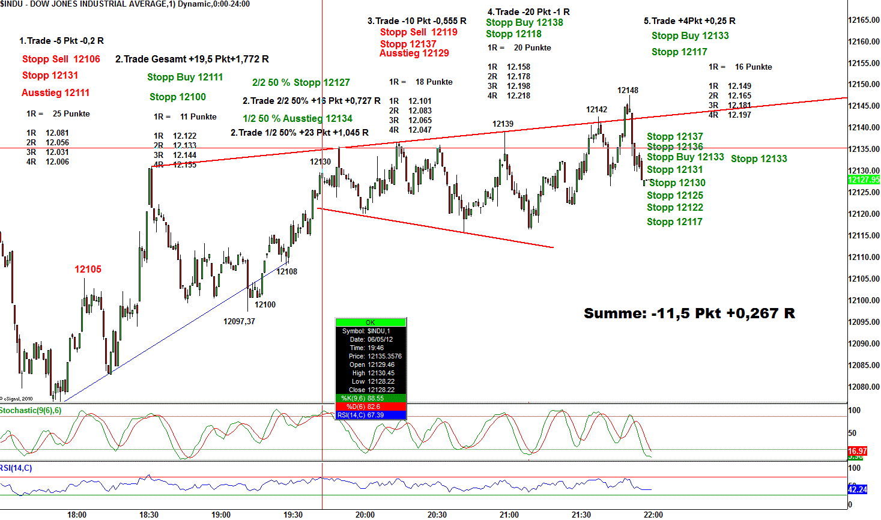881x520 pixels.
Task: Click the 20:00 time axis label
Action: (x=365, y=515)
